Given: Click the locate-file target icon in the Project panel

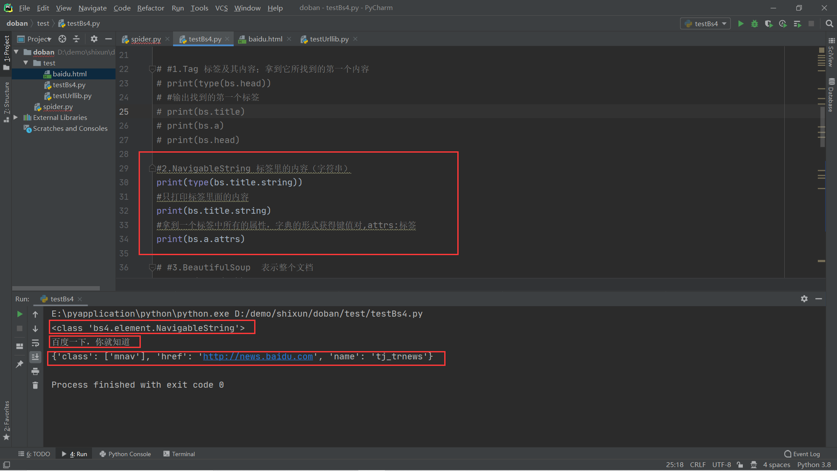Looking at the screenshot, I should [62, 39].
